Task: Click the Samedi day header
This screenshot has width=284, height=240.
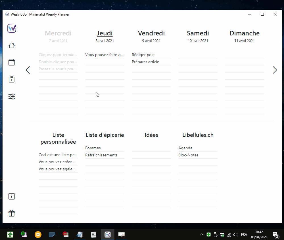Action: pos(198,33)
